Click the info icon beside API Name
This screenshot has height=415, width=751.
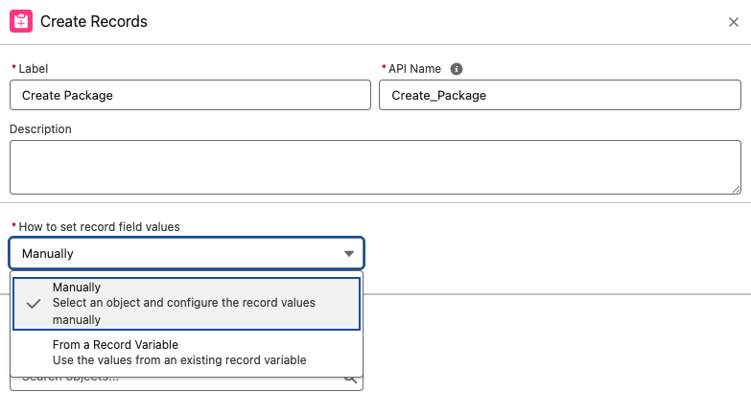(457, 69)
